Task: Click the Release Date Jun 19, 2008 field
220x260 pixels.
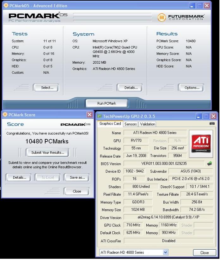Action: pos(136,156)
